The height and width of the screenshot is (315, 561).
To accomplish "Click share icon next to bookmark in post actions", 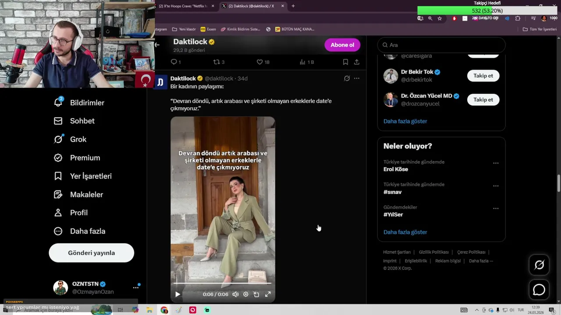I will [357, 62].
